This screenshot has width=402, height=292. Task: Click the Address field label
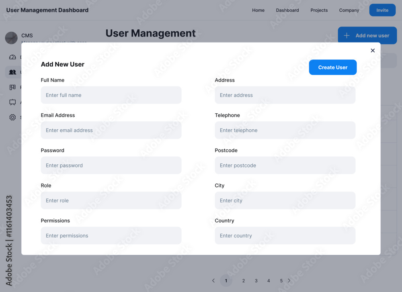[x=225, y=80]
